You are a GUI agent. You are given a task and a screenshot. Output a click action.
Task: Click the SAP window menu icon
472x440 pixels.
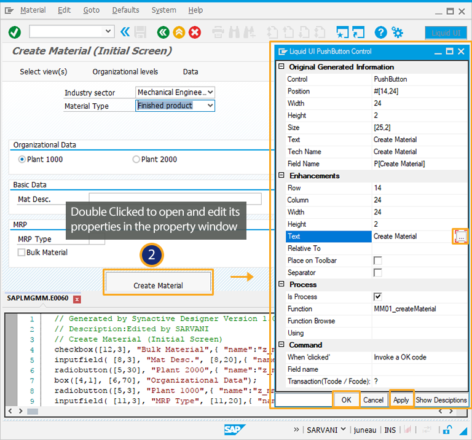click(9, 11)
